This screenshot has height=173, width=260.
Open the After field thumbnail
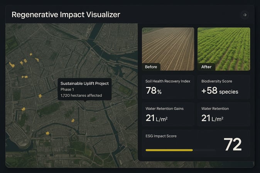(224, 49)
